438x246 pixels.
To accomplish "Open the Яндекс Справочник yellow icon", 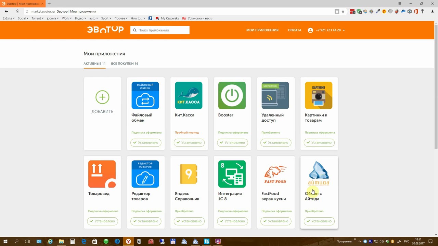I will coord(189,174).
